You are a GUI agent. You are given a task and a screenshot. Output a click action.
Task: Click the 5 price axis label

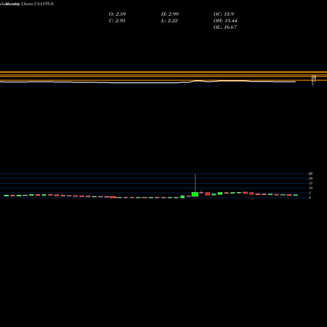[x=309, y=193]
